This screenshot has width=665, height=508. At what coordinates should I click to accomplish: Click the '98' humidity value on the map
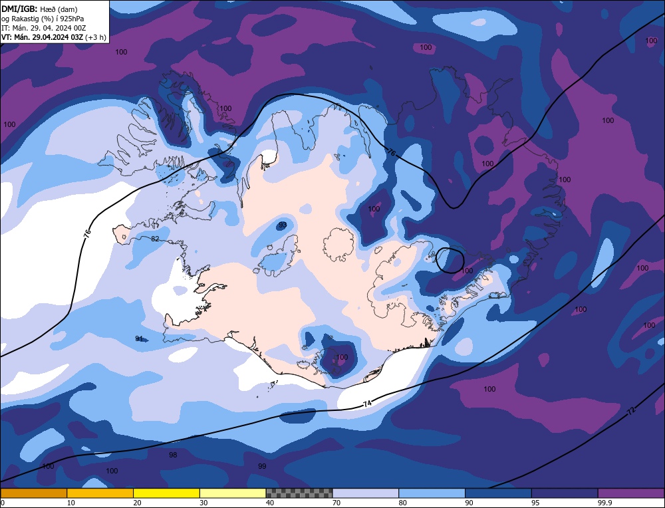point(173,455)
